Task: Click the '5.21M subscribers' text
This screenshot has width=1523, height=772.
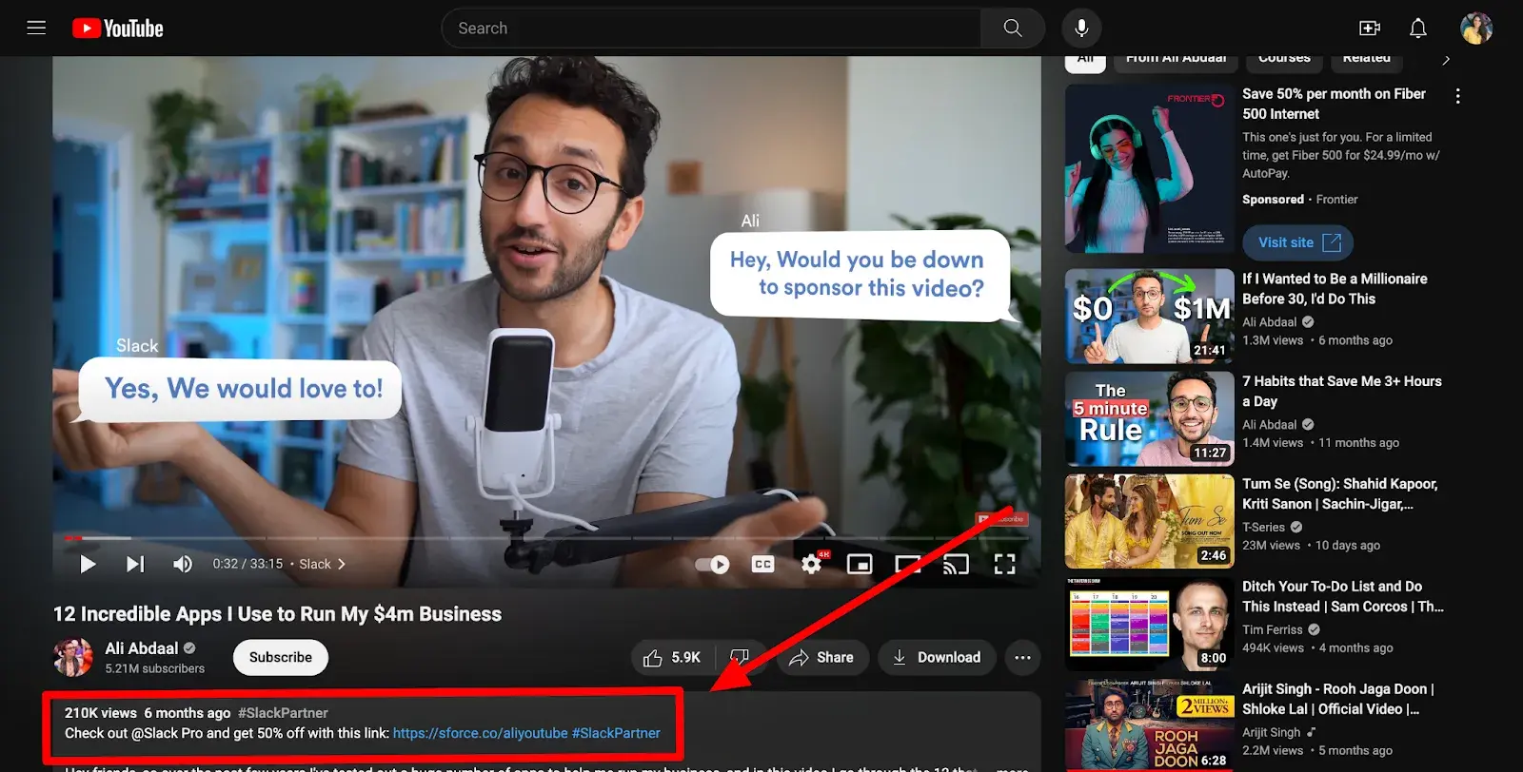Action: pos(154,668)
